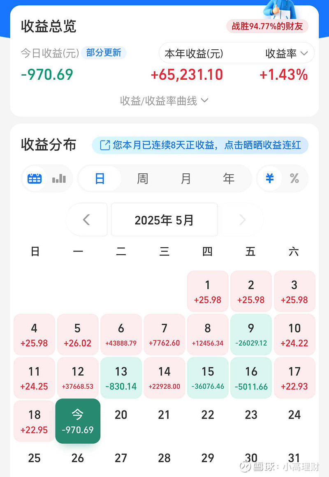329x477 pixels.
Task: Open the 收益率 dropdown
Action: (286, 53)
